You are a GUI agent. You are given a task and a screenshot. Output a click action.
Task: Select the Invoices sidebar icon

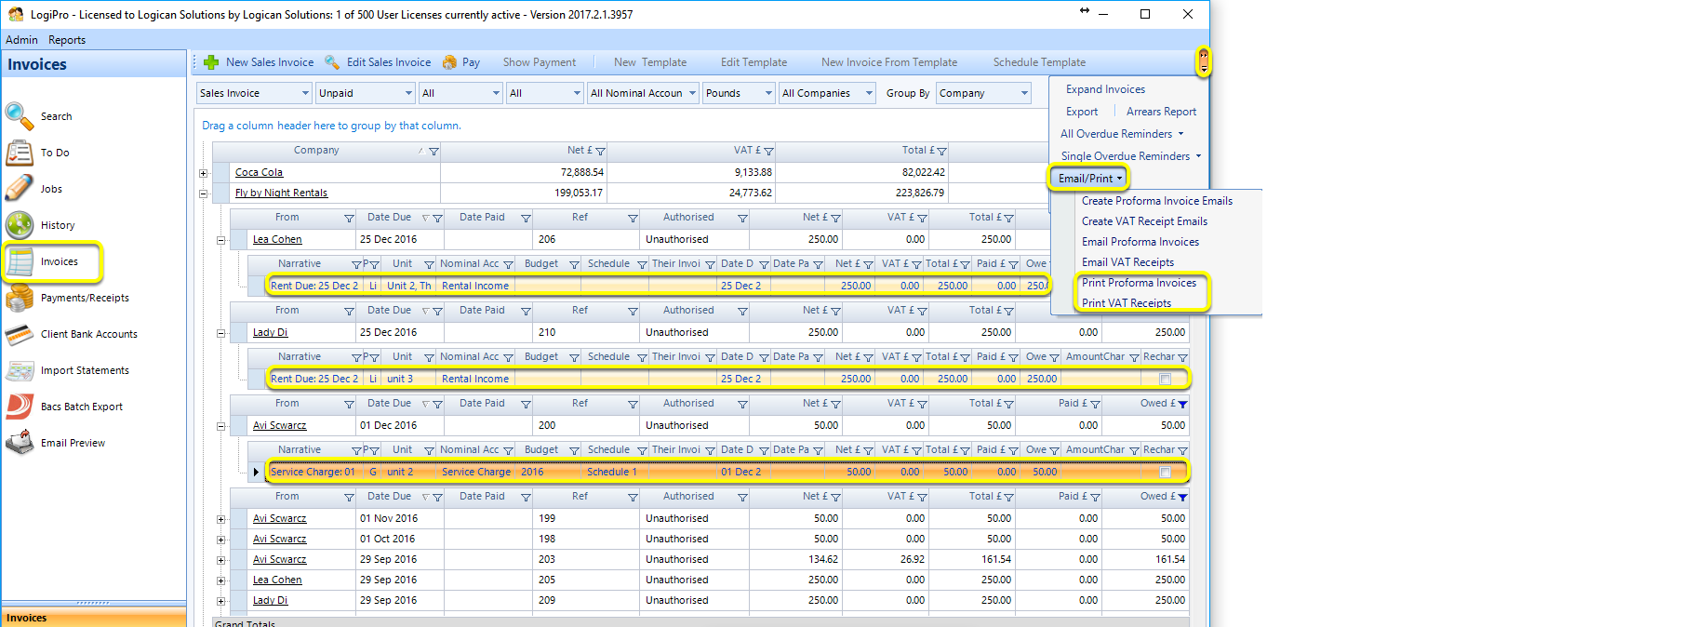pos(20,261)
